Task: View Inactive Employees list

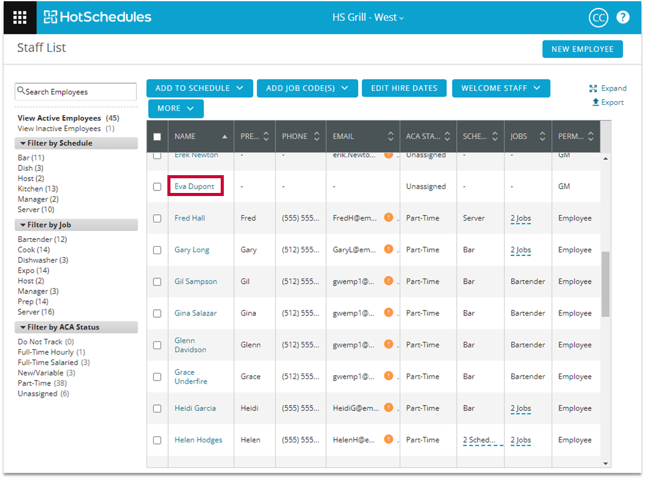Action: pos(59,129)
